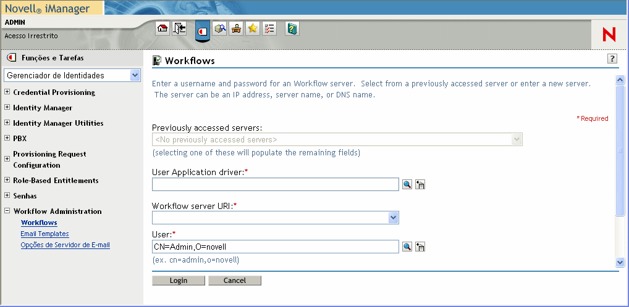Click the Funções e Tarefas heading text

tap(53, 57)
